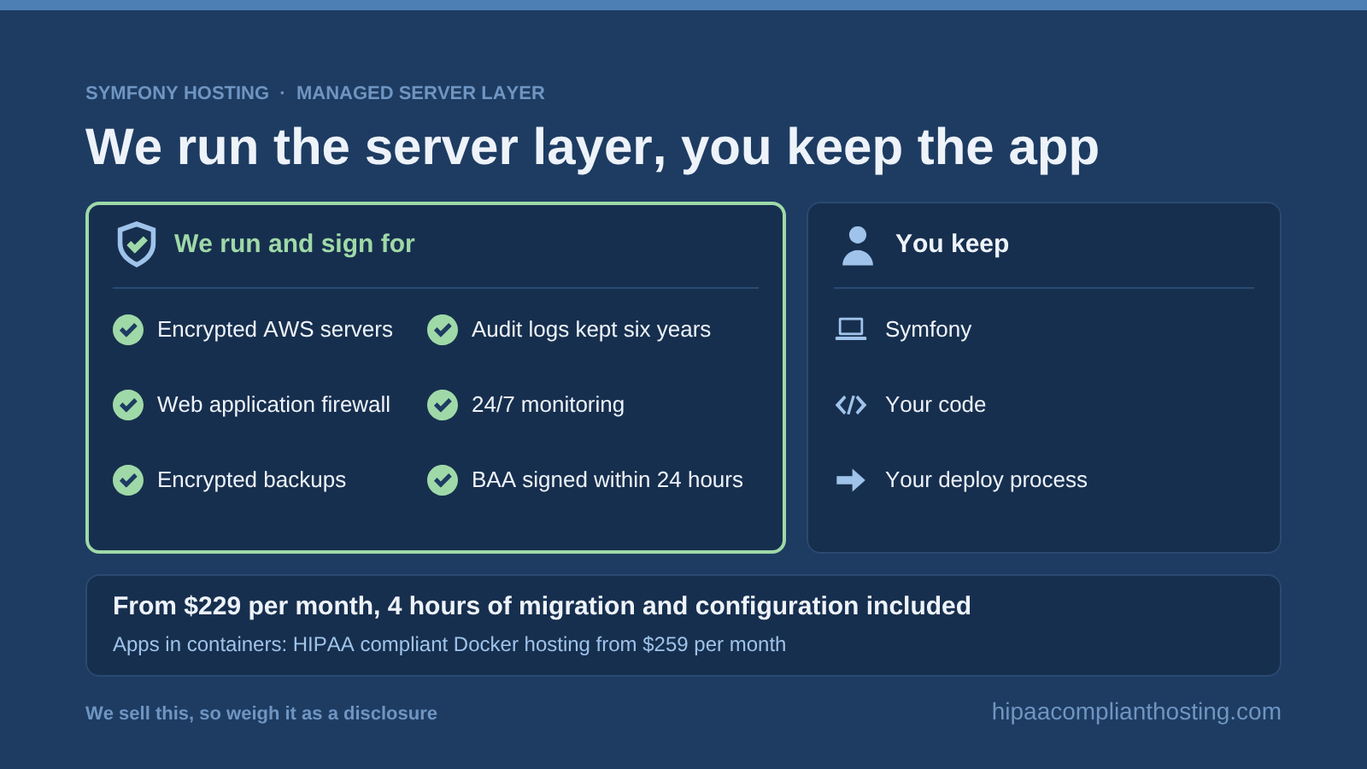Image resolution: width=1367 pixels, height=769 pixels.
Task: Click the shield checkmark icon
Action: (137, 244)
